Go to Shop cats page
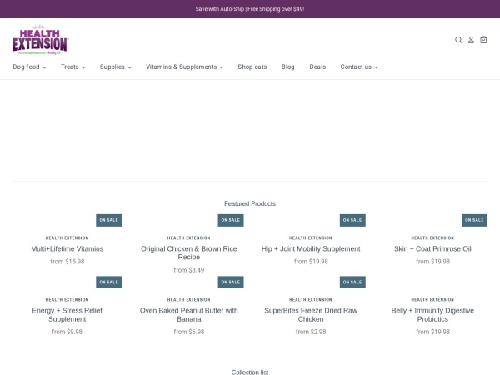This screenshot has height=375, width=500. [x=252, y=67]
